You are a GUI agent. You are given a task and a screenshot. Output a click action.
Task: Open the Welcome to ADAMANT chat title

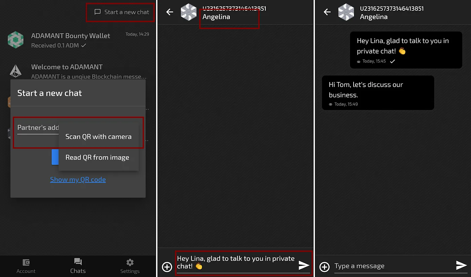67,67
